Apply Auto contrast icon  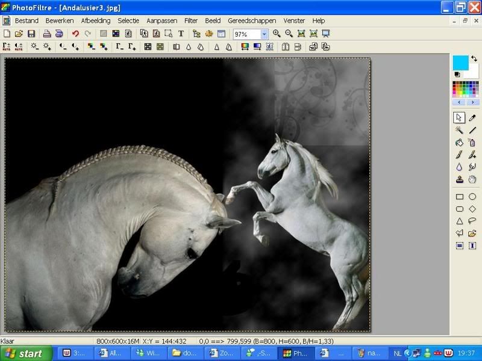point(19,47)
